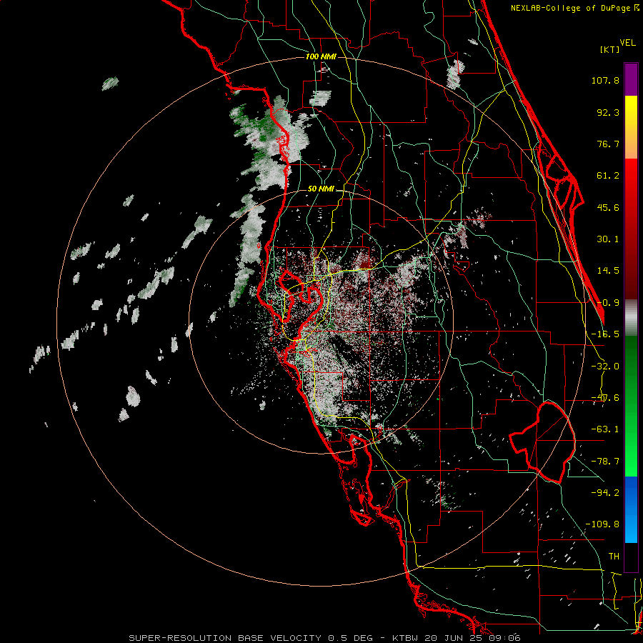Select the -16.5 velocity scale value
Viewport: 643px width, 643px height.
tap(605, 334)
